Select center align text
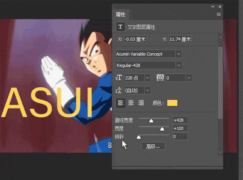This screenshot has width=243, height=180. pyautogui.click(x=131, y=103)
